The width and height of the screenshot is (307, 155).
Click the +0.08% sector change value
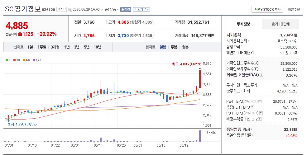[291, 136]
